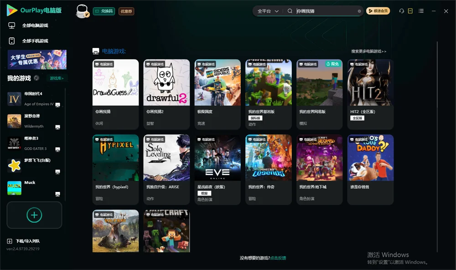The width and height of the screenshot is (456, 270).
Task: Select Muck in my games list
Action: pos(34,188)
